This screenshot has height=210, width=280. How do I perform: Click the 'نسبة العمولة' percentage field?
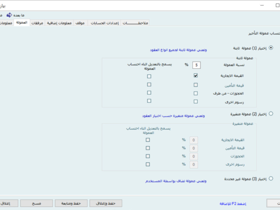pyautogui.click(x=196, y=65)
